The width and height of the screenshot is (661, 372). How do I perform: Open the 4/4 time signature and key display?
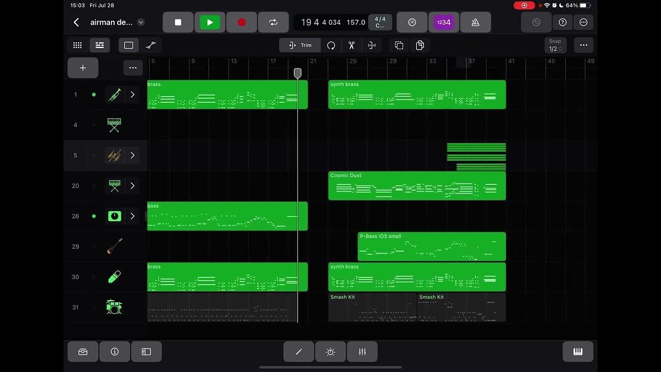pyautogui.click(x=380, y=22)
